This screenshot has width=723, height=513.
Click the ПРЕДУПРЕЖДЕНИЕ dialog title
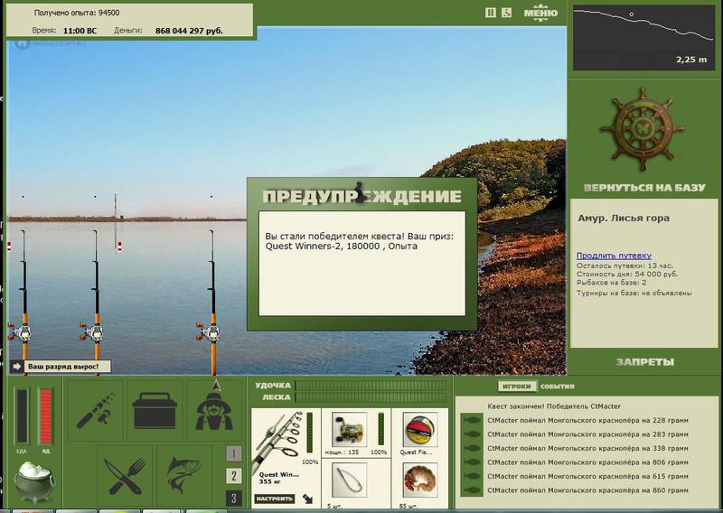tap(362, 196)
